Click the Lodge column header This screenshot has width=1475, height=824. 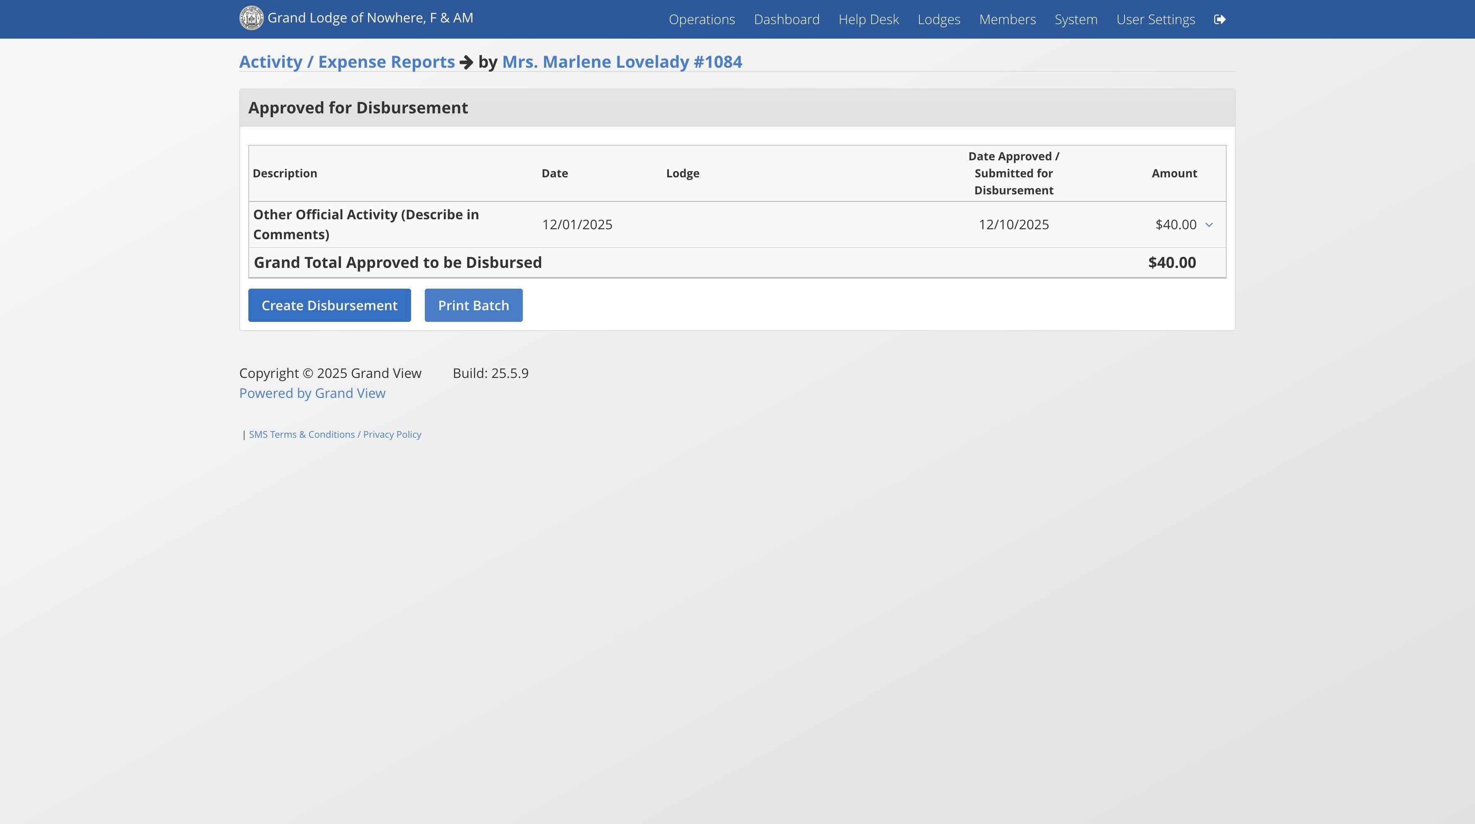coord(683,174)
